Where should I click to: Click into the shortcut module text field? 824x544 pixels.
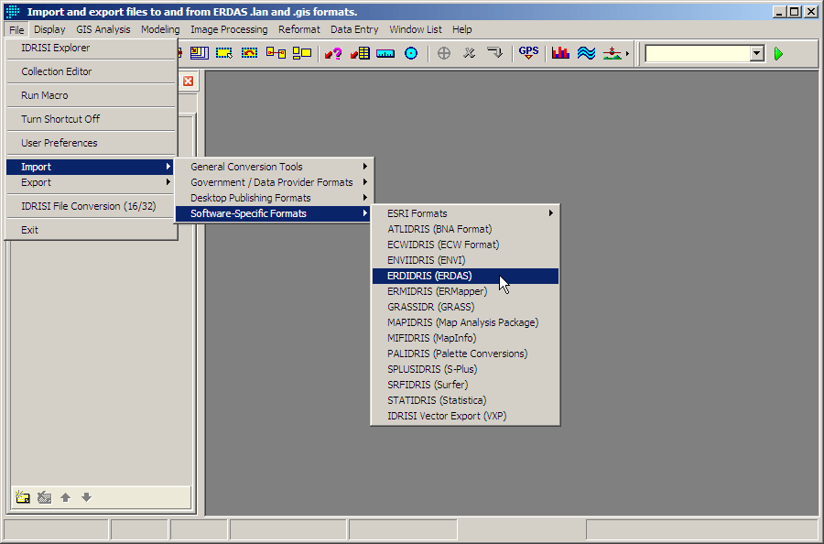[698, 54]
